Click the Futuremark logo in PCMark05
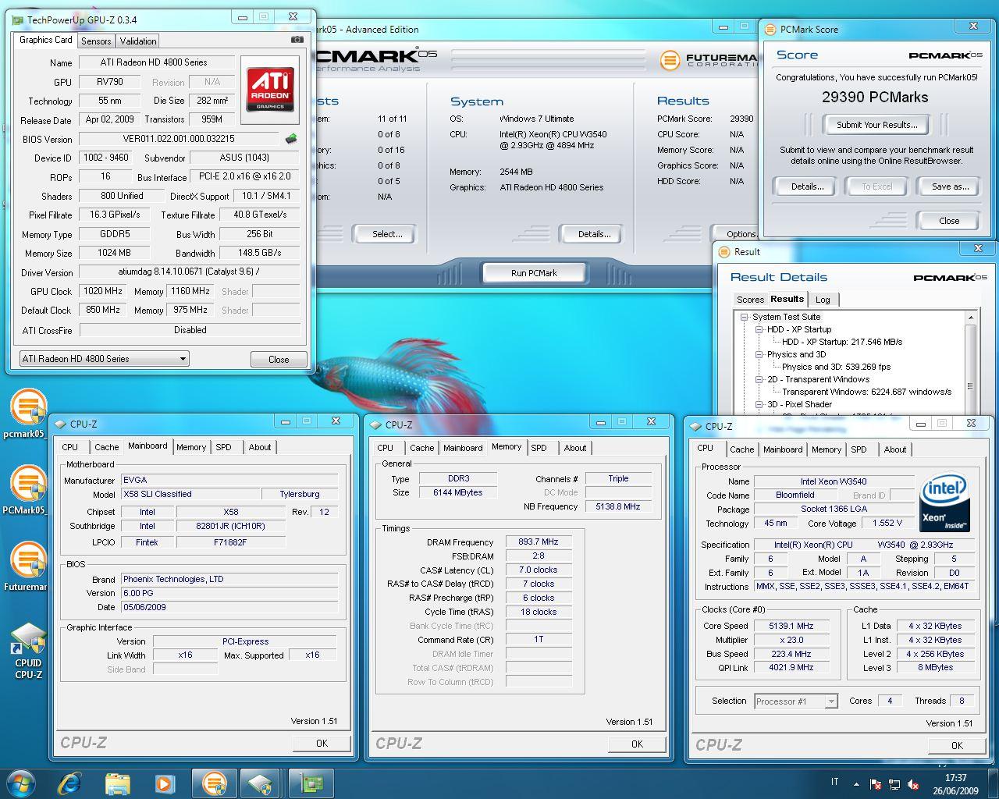The height and width of the screenshot is (799, 999). click(x=670, y=59)
